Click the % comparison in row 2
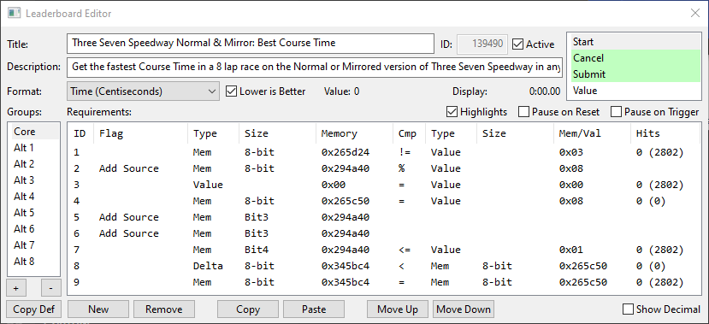This screenshot has width=709, height=324. click(x=401, y=168)
